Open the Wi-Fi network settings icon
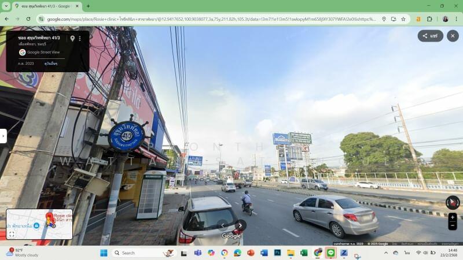 pos(418,253)
